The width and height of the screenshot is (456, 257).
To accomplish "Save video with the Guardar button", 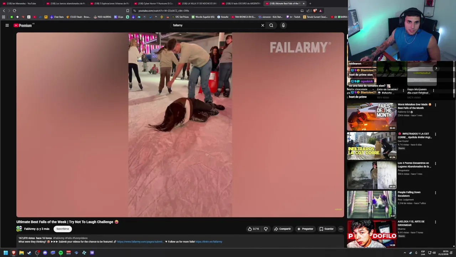I will (x=326, y=229).
